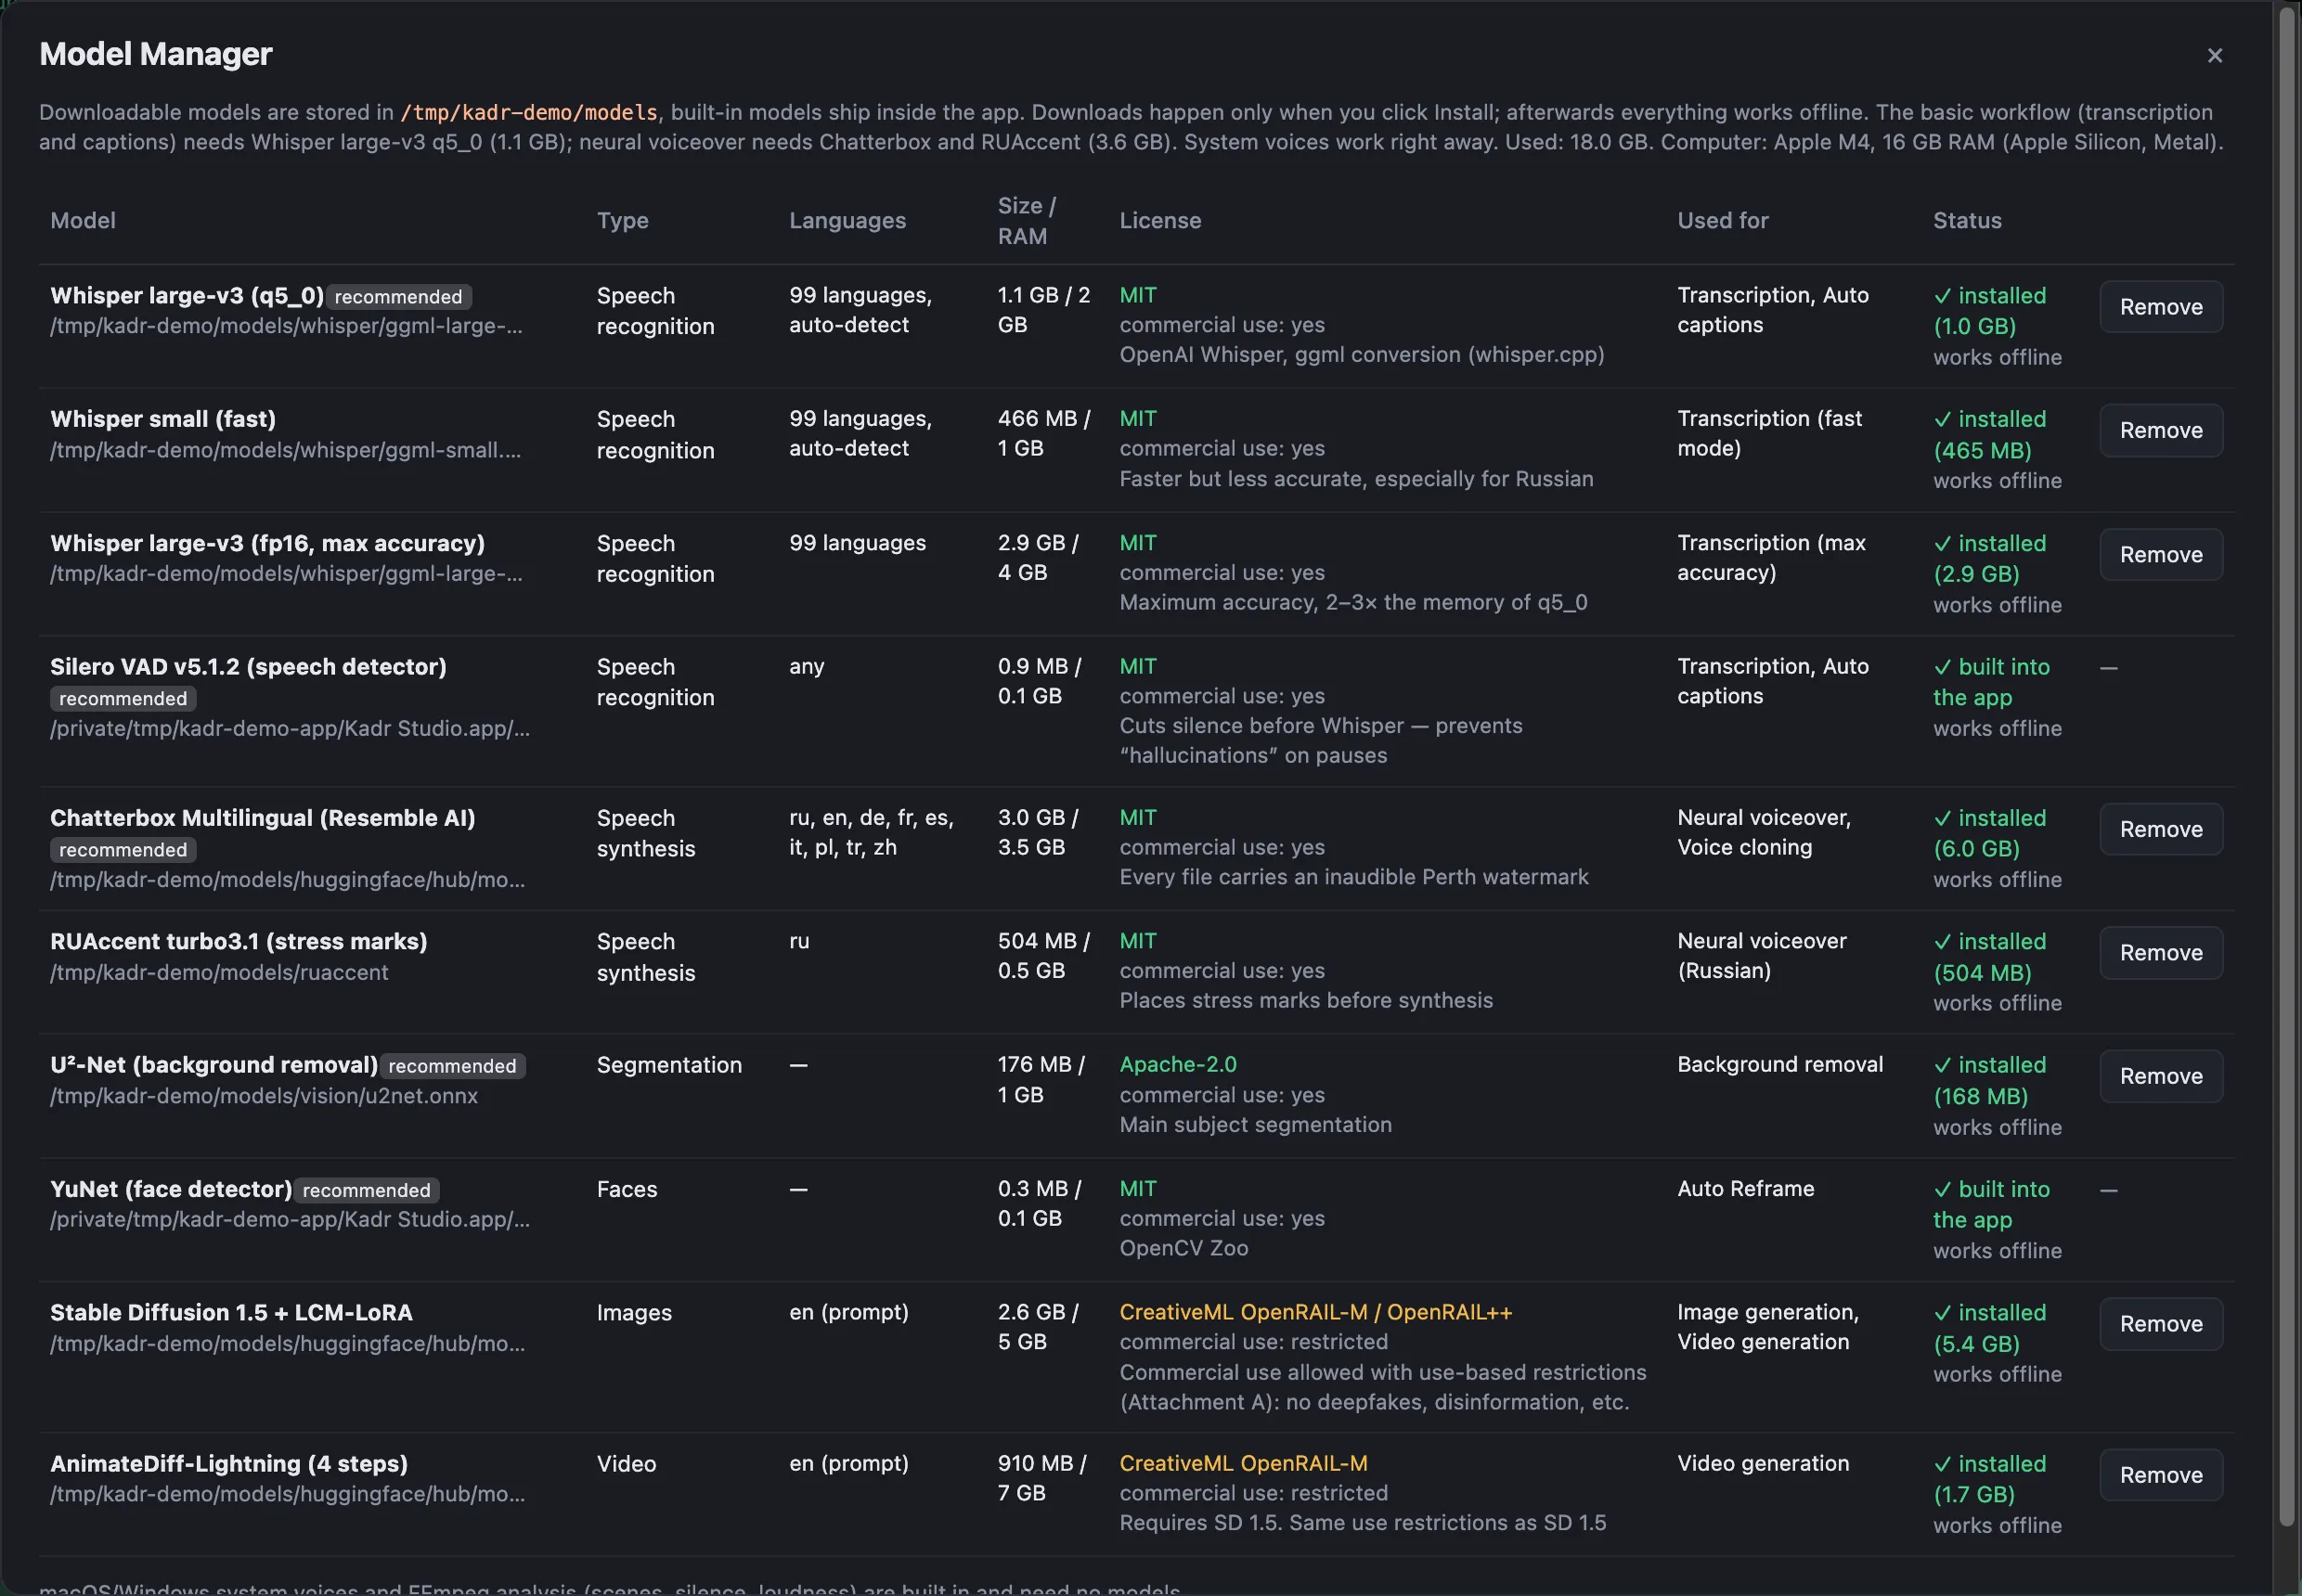Click Silero VAD v5.1.2 (speech detector) name
Viewport: 2302px width, 1596px height.
pyautogui.click(x=248, y=667)
